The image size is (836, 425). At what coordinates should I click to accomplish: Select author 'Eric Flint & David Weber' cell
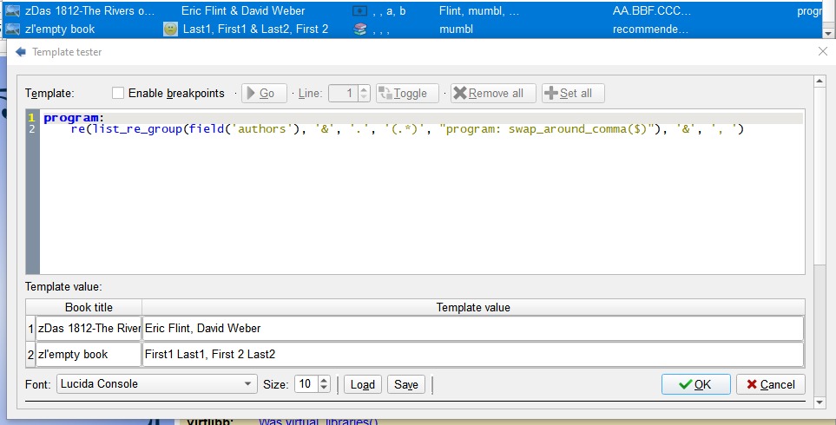(243, 10)
